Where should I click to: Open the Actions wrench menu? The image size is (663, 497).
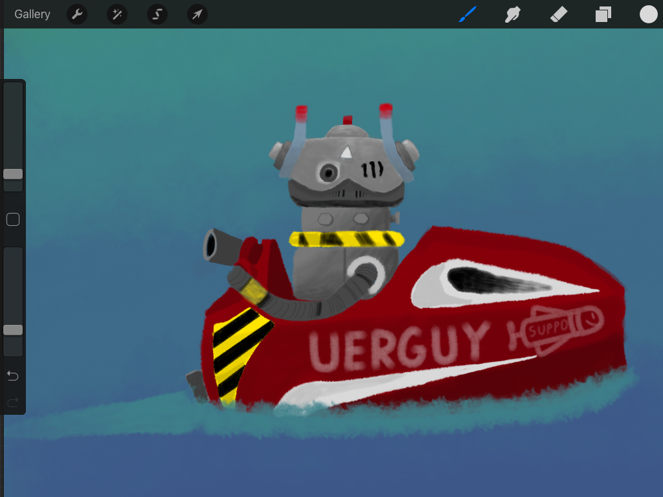click(x=77, y=14)
